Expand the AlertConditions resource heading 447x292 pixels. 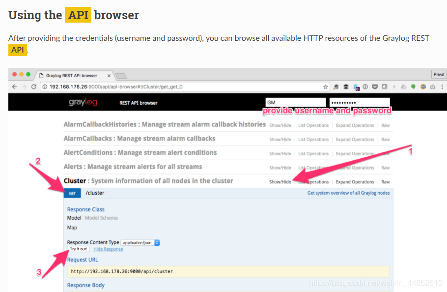(140, 152)
